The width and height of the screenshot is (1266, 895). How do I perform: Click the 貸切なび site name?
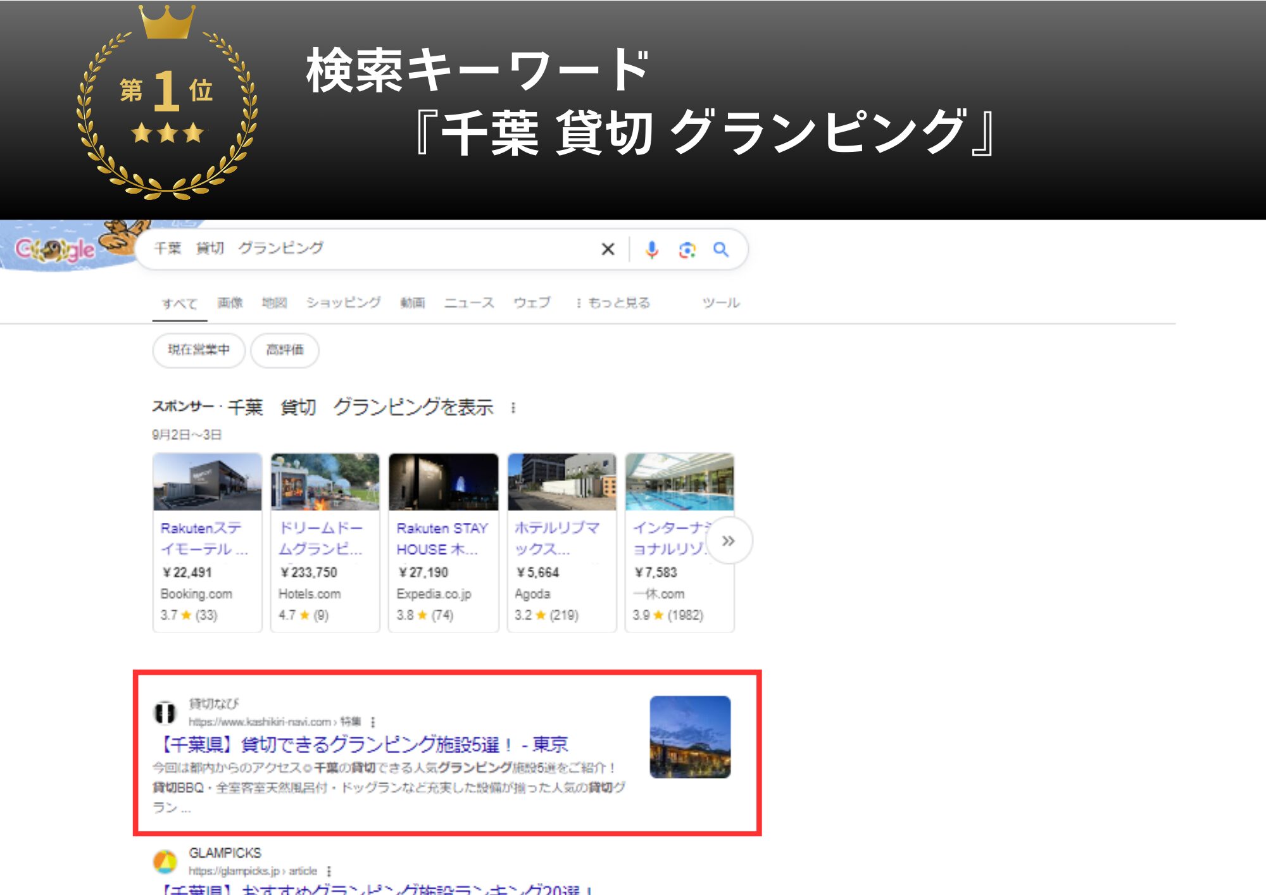coord(213,704)
